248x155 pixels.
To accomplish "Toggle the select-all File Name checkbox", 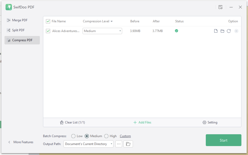I will pos(48,21).
